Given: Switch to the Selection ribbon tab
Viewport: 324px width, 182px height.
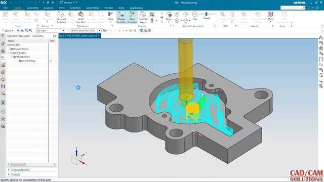Looking at the screenshot, I should coord(75,8).
